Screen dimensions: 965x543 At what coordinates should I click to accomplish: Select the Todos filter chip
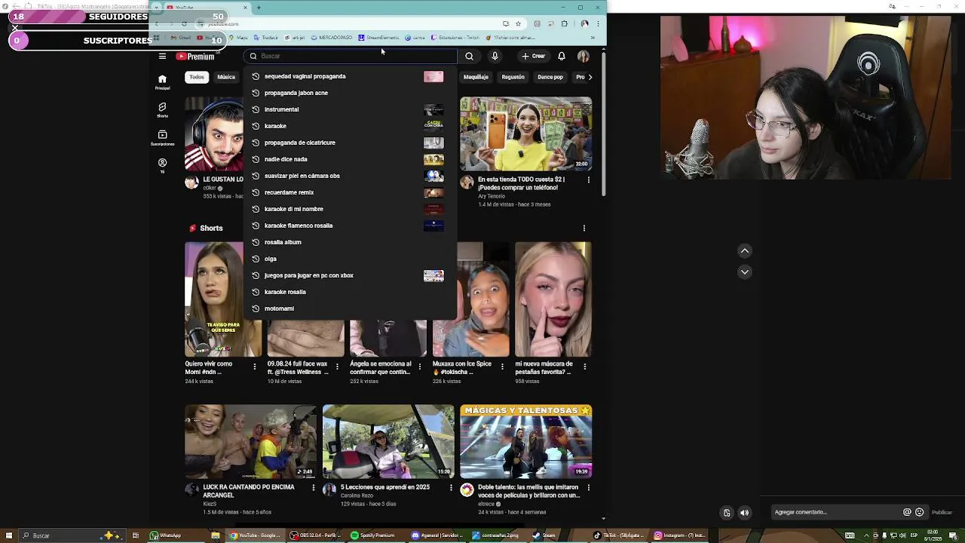pos(197,77)
